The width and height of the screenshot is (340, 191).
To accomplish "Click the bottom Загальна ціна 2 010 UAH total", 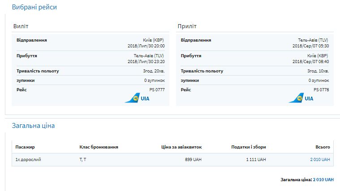I will 323,179.
